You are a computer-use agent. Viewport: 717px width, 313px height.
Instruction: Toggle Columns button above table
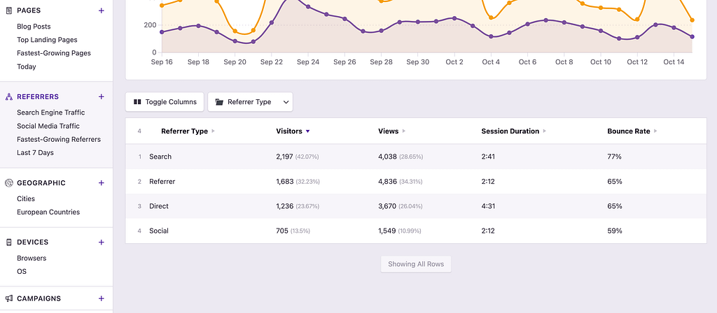coord(165,102)
